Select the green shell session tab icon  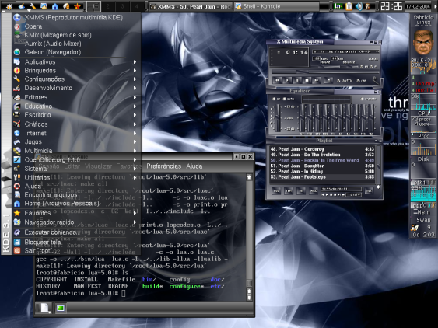pos(61,308)
